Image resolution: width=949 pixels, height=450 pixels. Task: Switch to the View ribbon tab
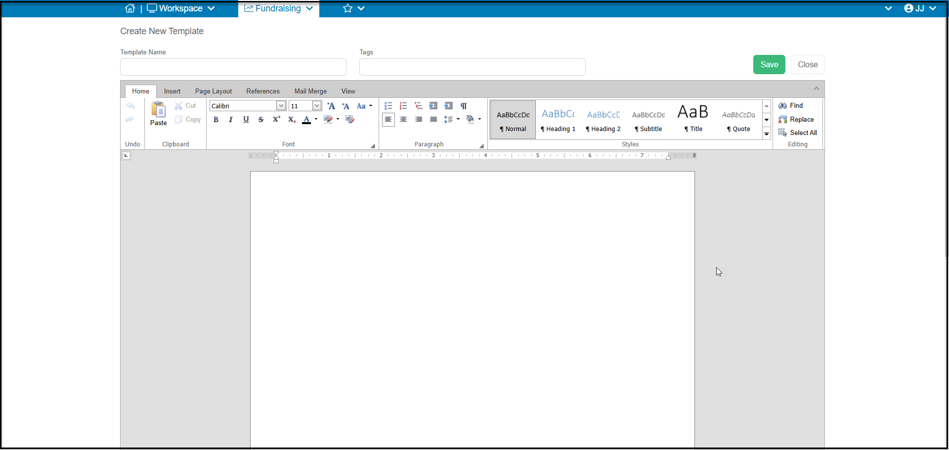(x=348, y=91)
